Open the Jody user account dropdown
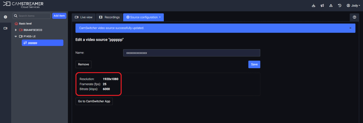Viewport: 363px width, 123px height. pos(353,5)
